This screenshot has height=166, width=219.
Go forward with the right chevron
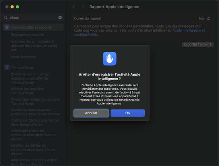click(83, 7)
